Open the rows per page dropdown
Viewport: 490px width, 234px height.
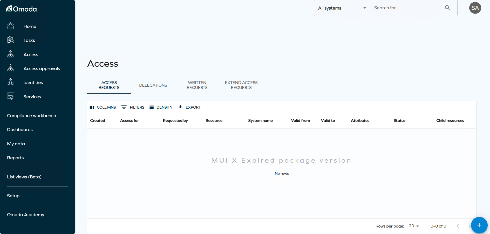[414, 226]
